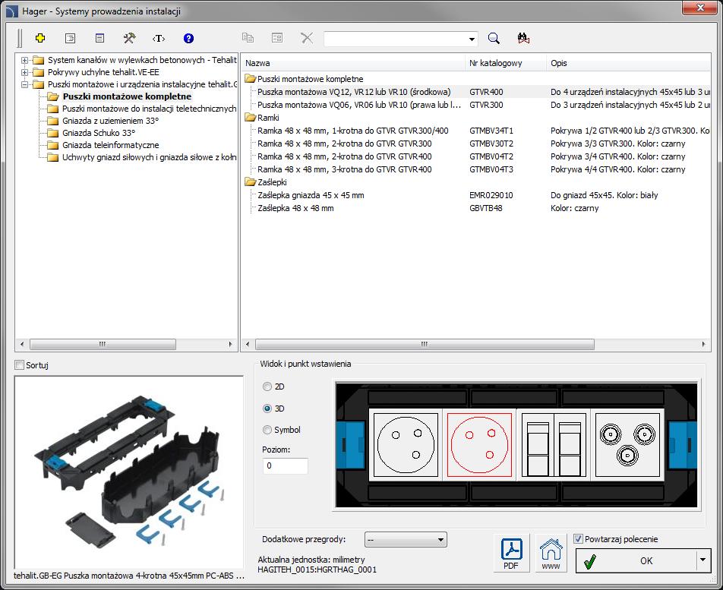Viewport: 723px width, 590px height.
Task: Open settings with the hammer and wrench icon
Action: pos(130,38)
